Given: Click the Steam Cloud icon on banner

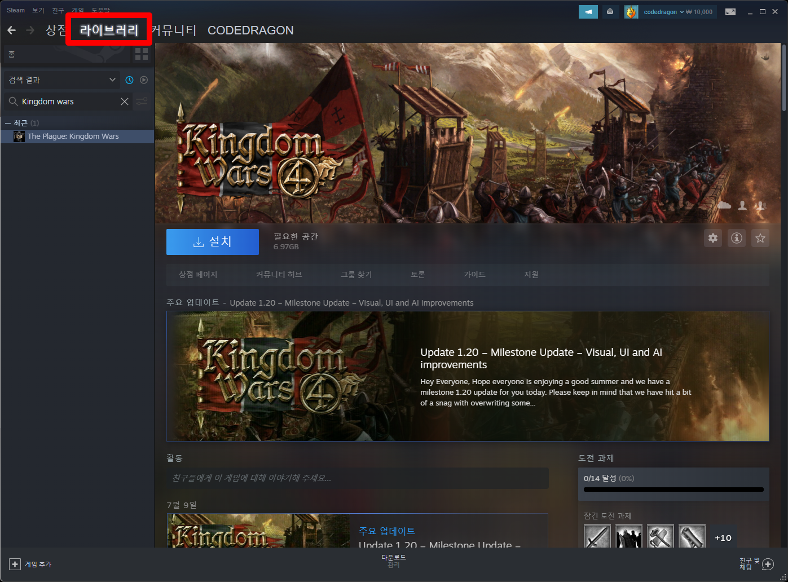Looking at the screenshot, I should coord(724,205).
